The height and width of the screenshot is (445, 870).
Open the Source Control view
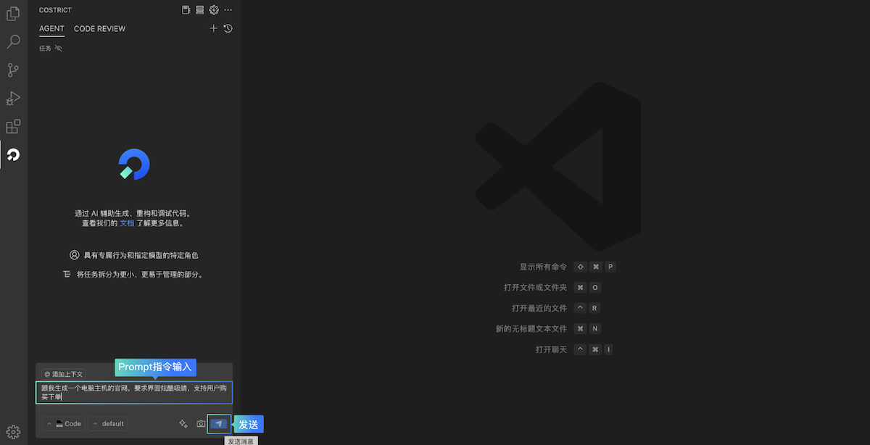point(13,70)
